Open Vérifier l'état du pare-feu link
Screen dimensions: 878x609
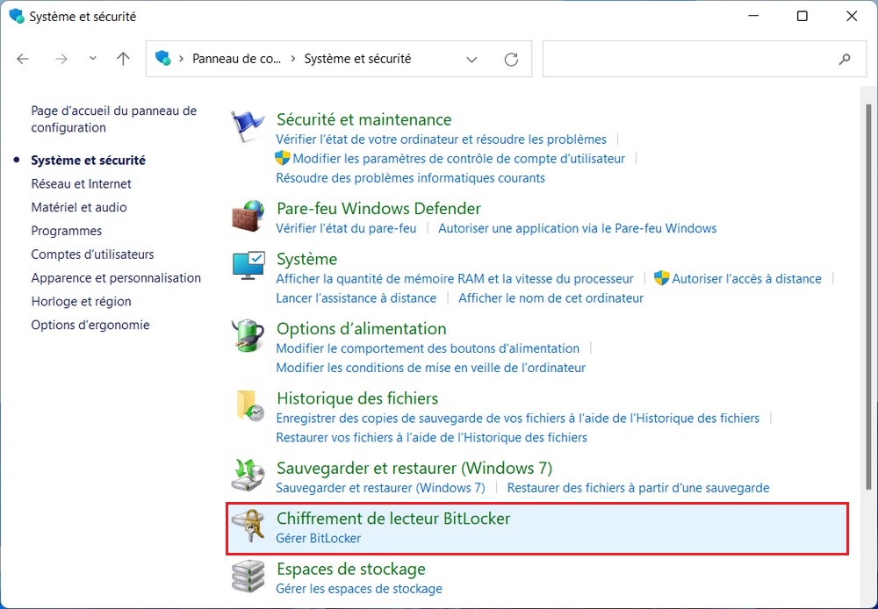click(x=346, y=228)
